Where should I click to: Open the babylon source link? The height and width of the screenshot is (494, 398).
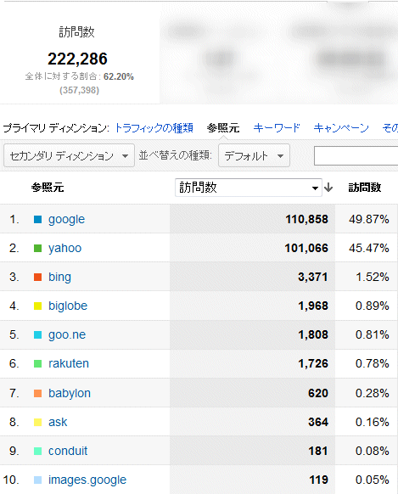70,393
